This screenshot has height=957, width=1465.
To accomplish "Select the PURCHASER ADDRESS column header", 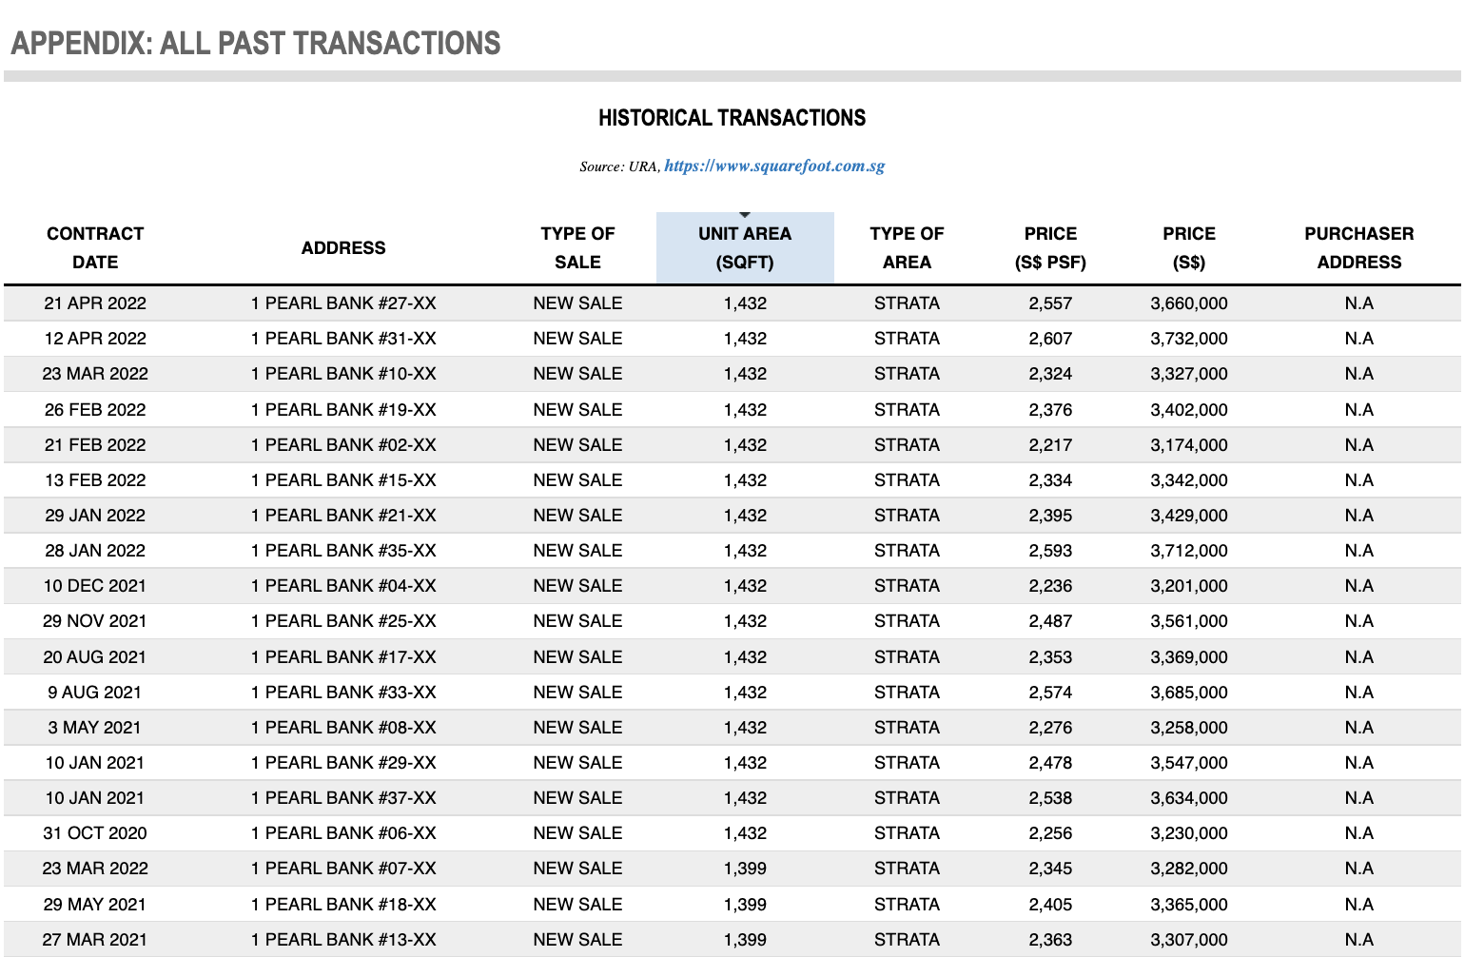I will pos(1359,247).
